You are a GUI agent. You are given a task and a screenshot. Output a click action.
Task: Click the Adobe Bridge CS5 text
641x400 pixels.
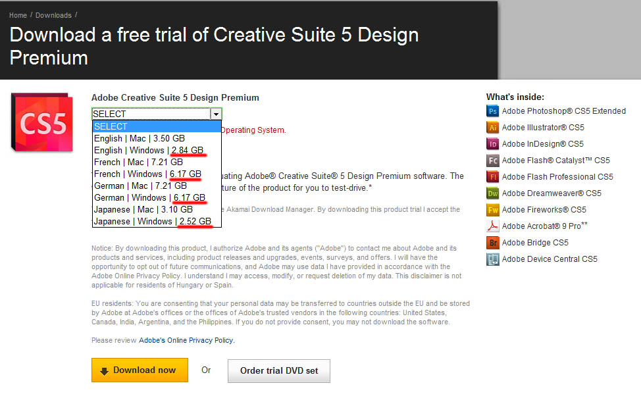point(535,243)
